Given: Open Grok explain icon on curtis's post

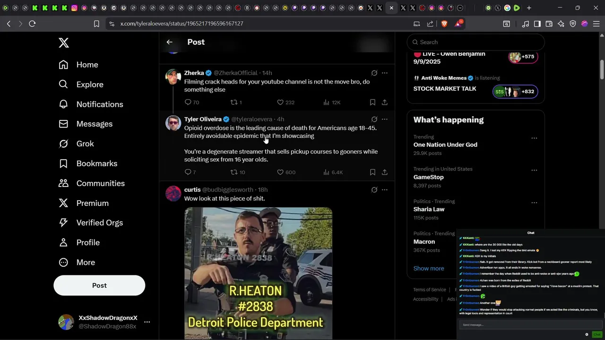Looking at the screenshot, I should click(x=374, y=189).
